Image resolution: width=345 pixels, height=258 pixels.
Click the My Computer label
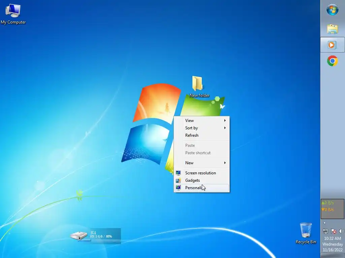click(13, 22)
